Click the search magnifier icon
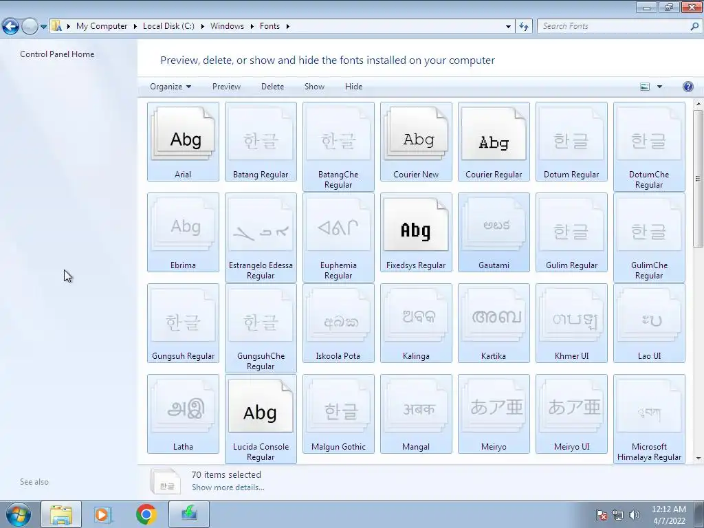704x528 pixels. coord(694,26)
